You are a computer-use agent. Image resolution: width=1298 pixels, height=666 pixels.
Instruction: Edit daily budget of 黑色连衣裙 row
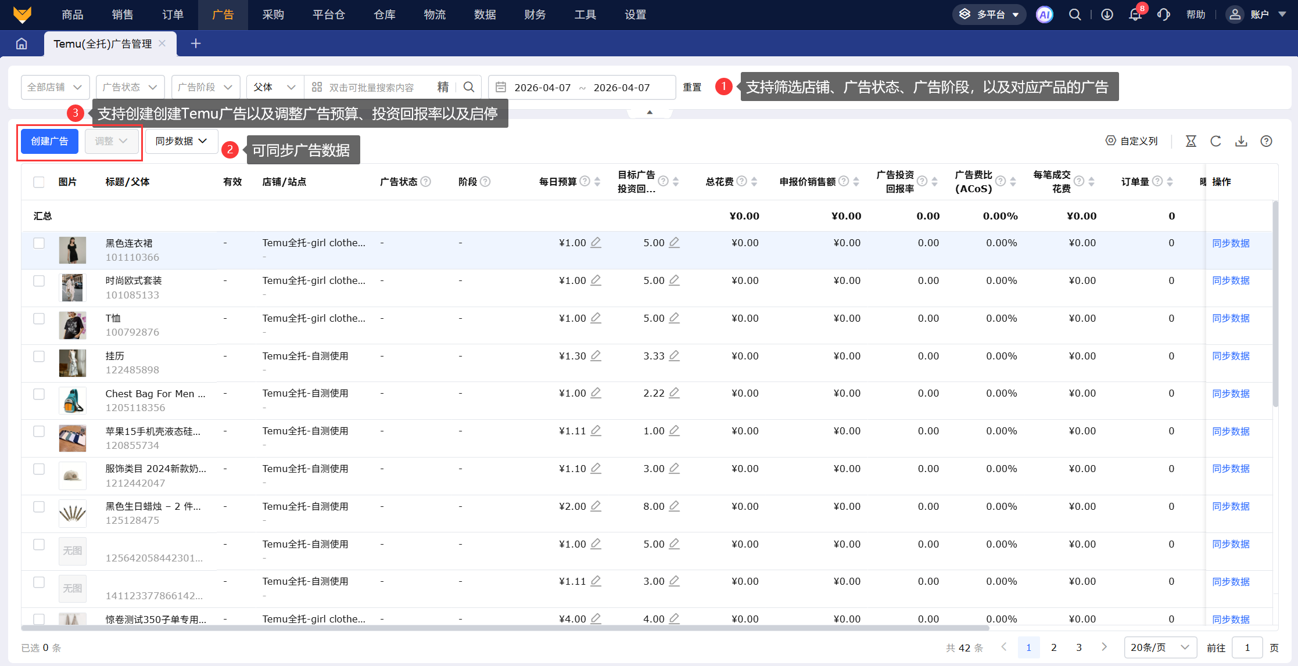pyautogui.click(x=596, y=243)
